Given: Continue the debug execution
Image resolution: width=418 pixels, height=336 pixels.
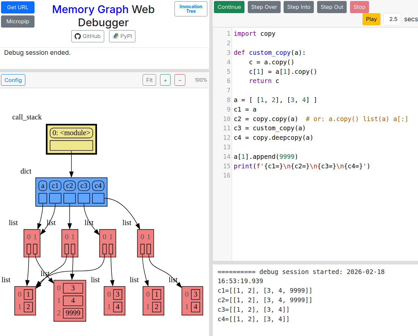Looking at the screenshot, I should (229, 7).
